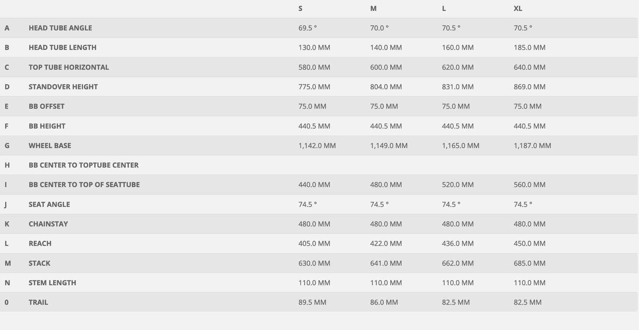
Task: Click the CHAINSTAY row label
Action: (48, 224)
